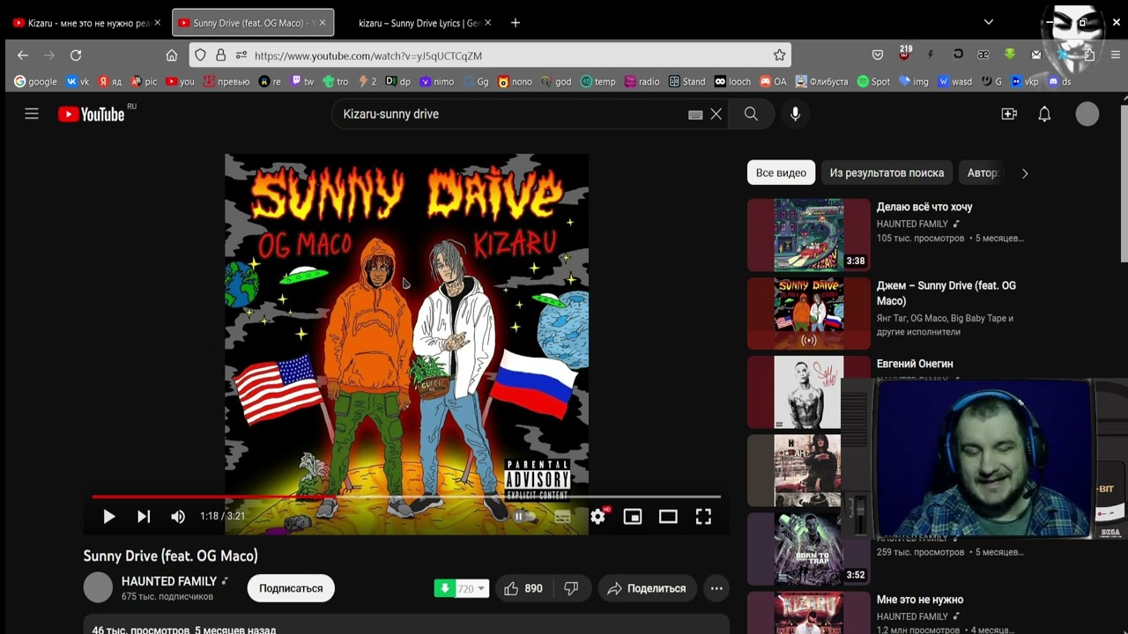Open the 720 download quality dropdown
Viewport: 1128px width, 634px height.
click(x=471, y=588)
